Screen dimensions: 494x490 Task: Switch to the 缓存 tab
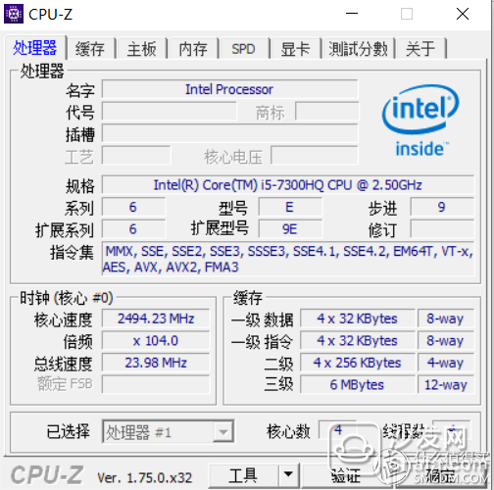90,49
